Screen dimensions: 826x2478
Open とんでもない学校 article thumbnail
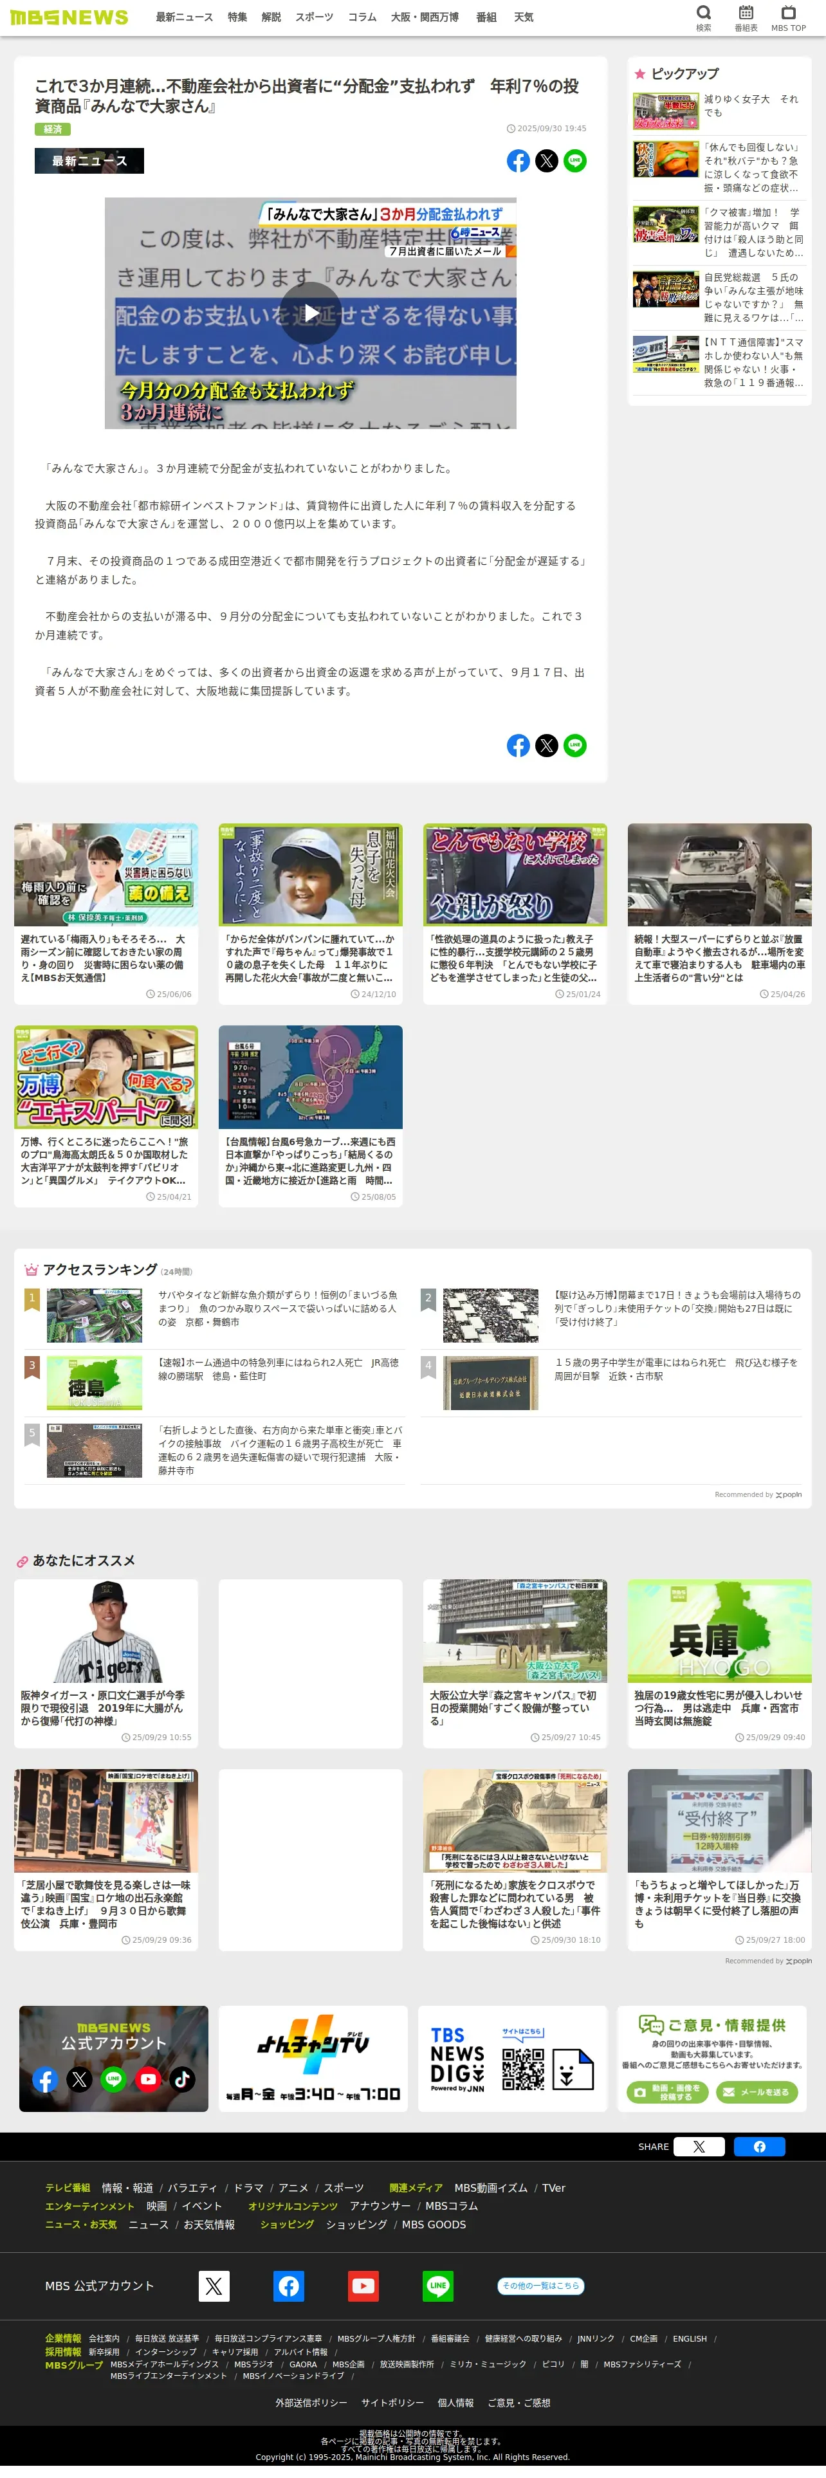515,874
